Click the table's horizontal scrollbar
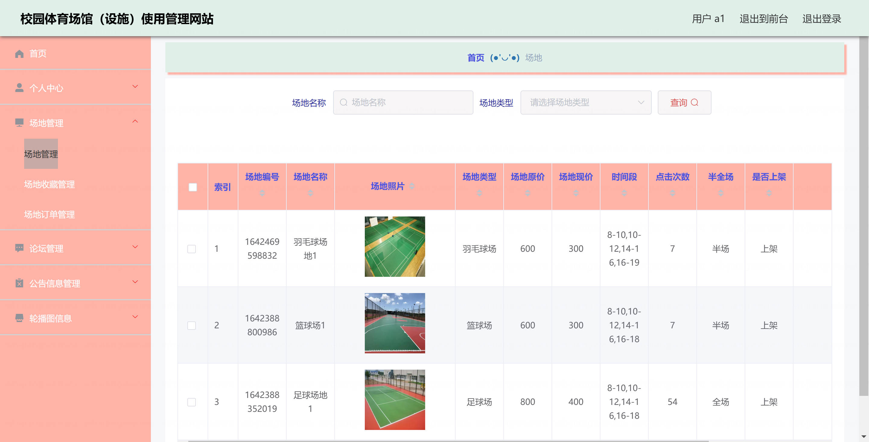This screenshot has width=869, height=442. (448, 441)
